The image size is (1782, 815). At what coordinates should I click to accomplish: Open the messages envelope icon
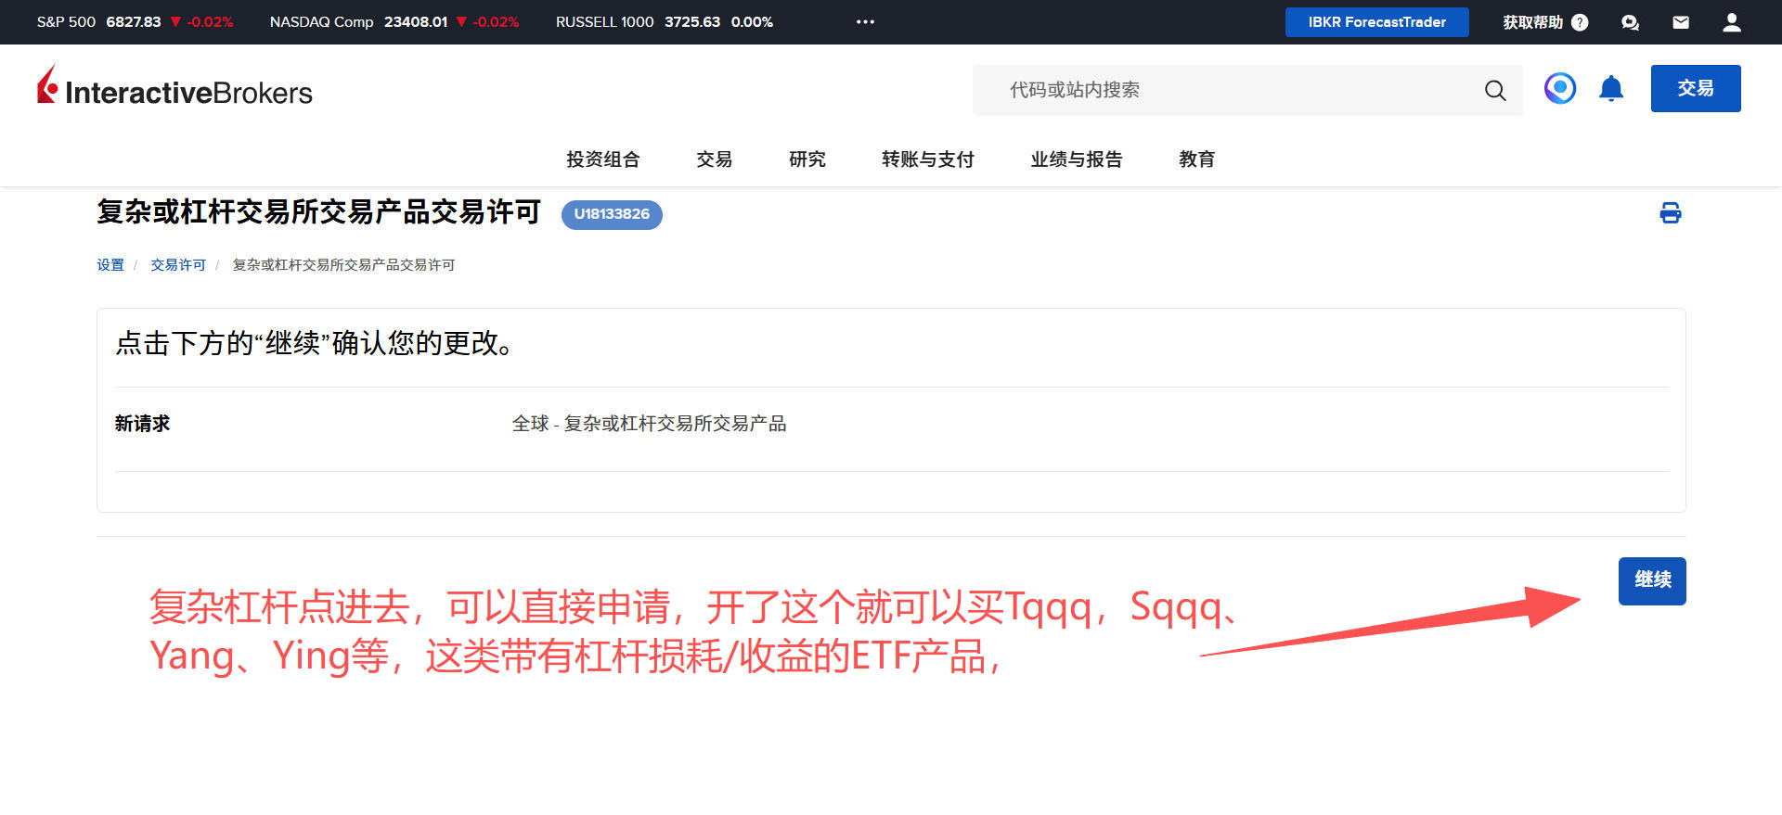[1680, 22]
